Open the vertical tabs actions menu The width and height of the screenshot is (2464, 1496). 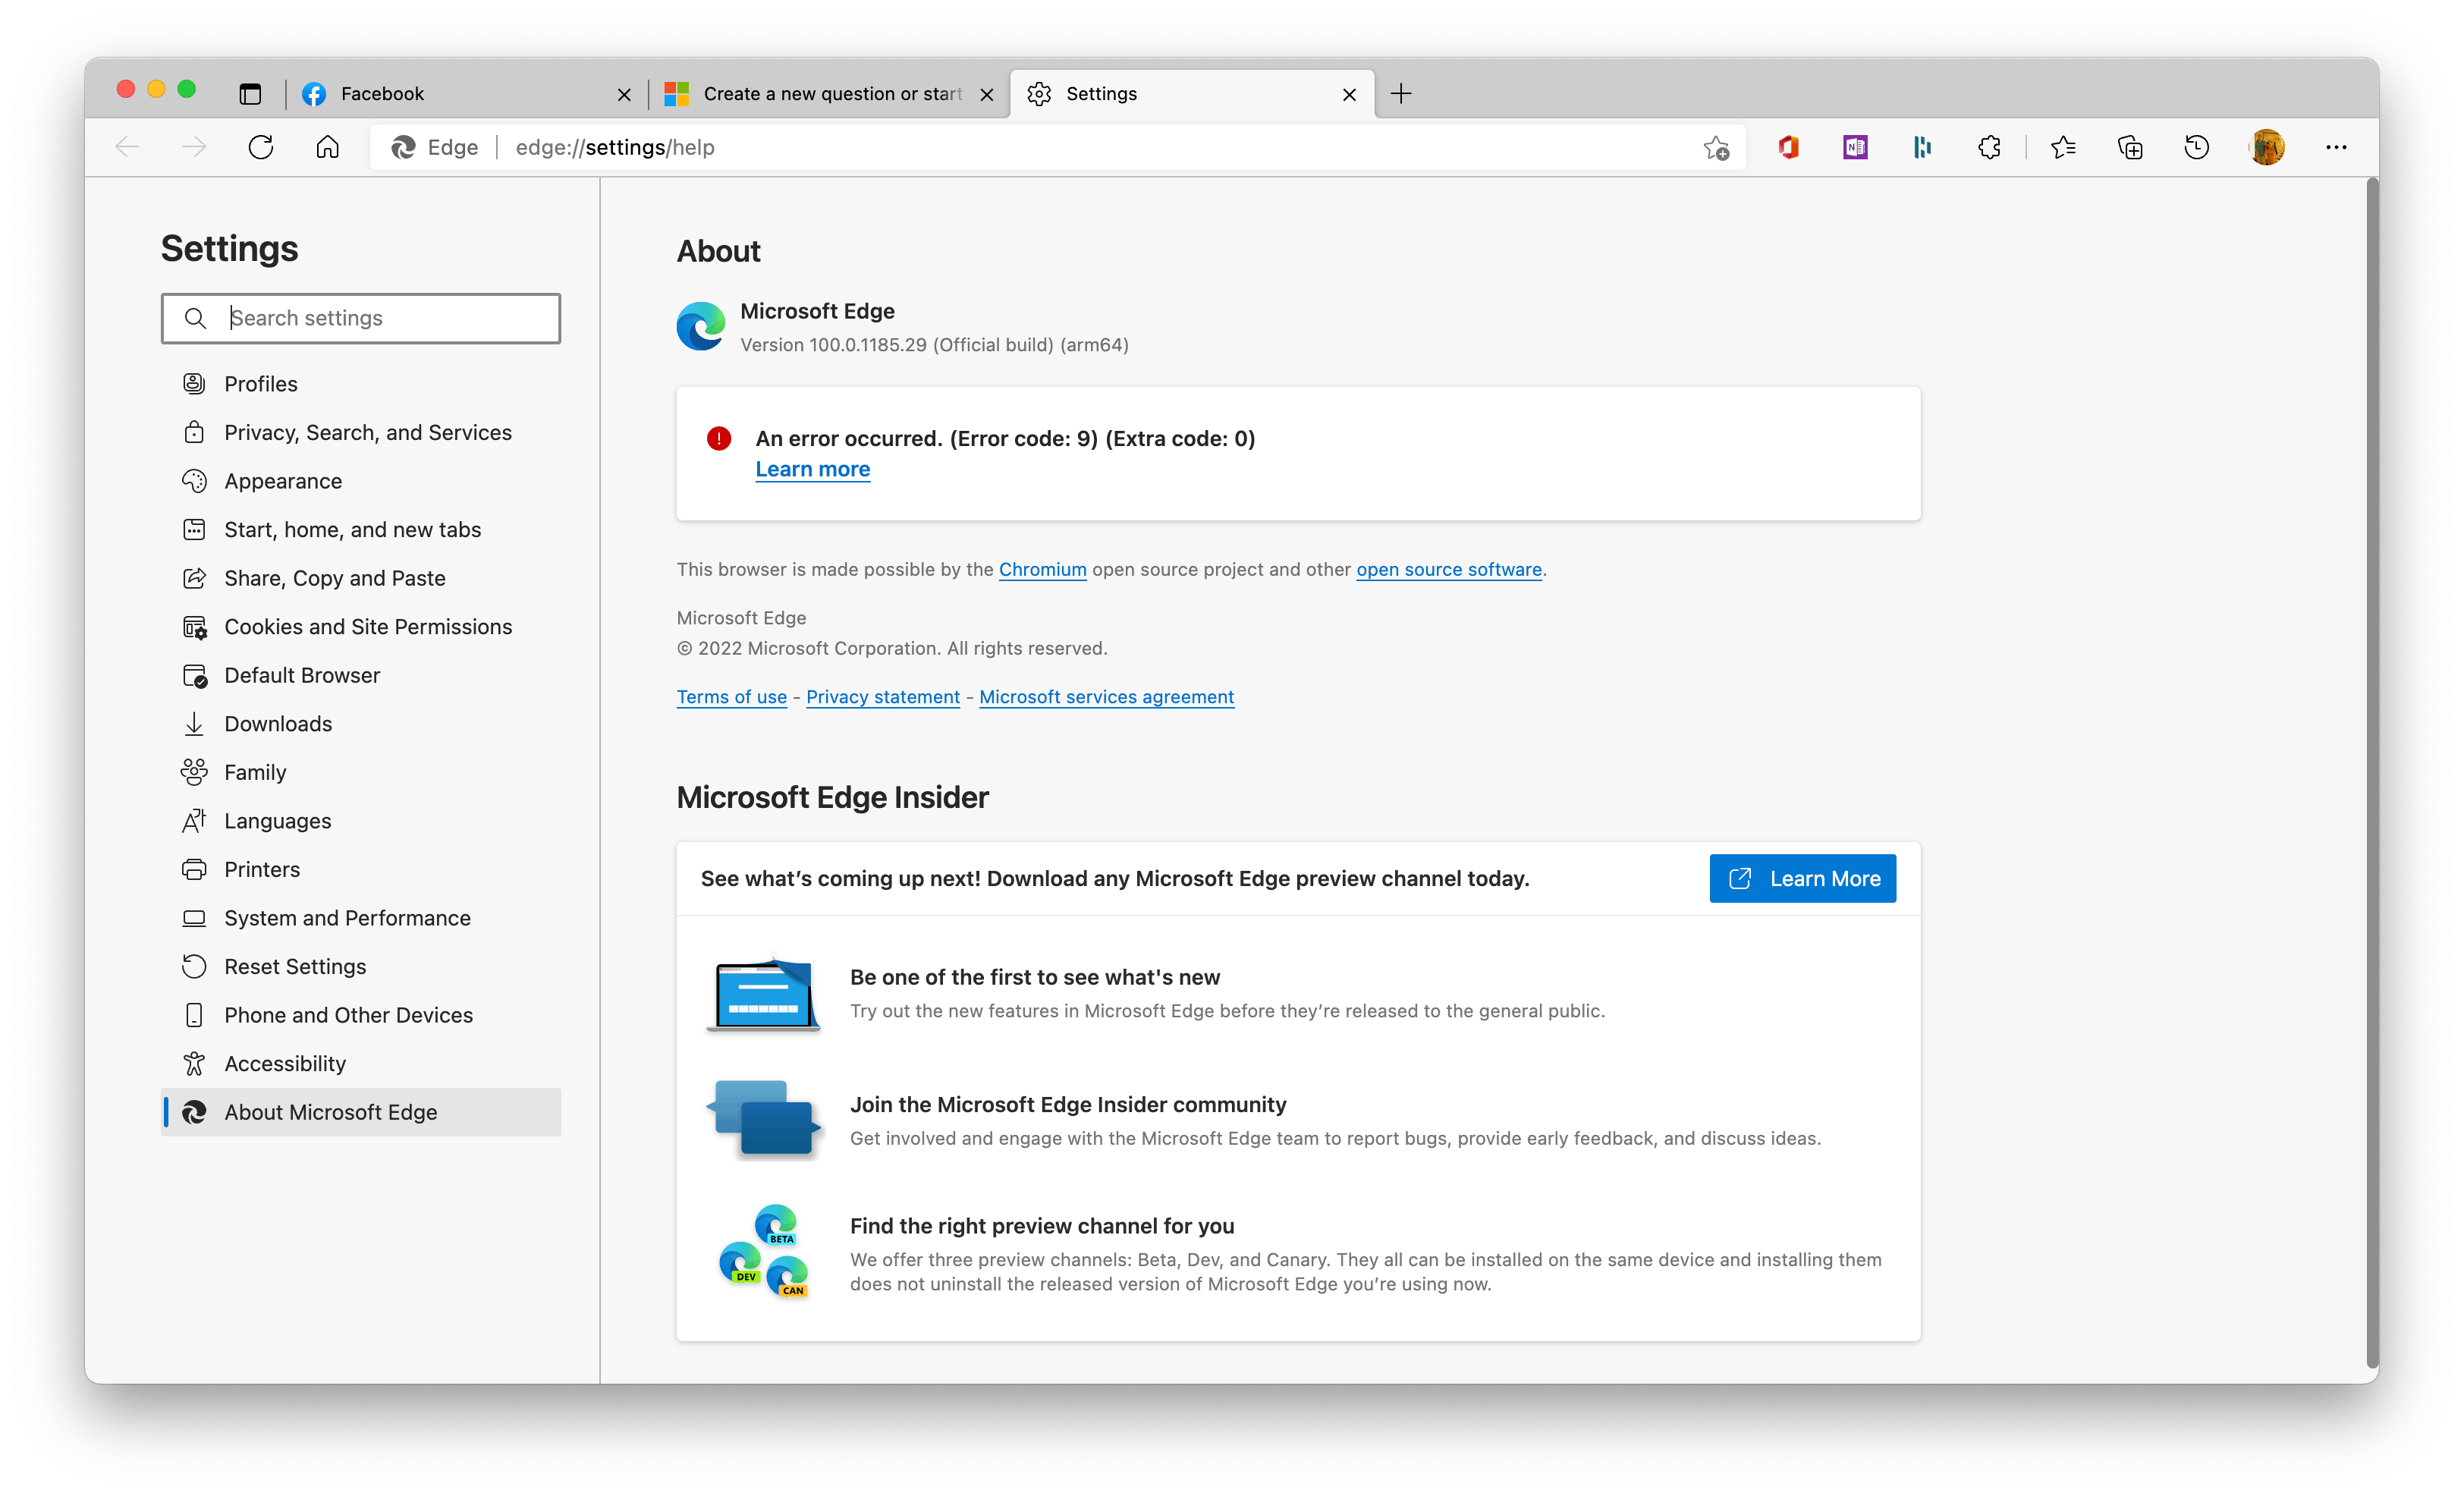[x=250, y=94]
